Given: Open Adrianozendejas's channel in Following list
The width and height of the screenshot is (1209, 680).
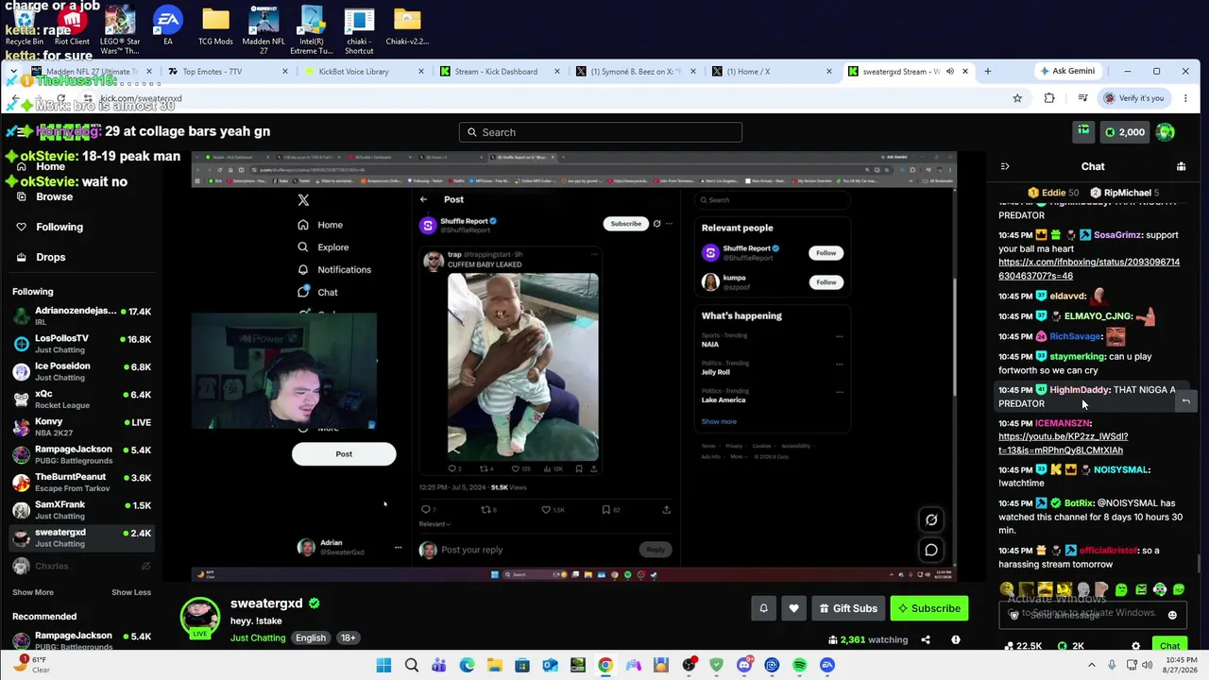Looking at the screenshot, I should pyautogui.click(x=82, y=316).
